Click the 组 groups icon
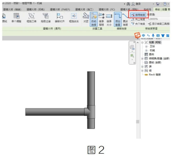173x158 pixels. pos(146,70)
